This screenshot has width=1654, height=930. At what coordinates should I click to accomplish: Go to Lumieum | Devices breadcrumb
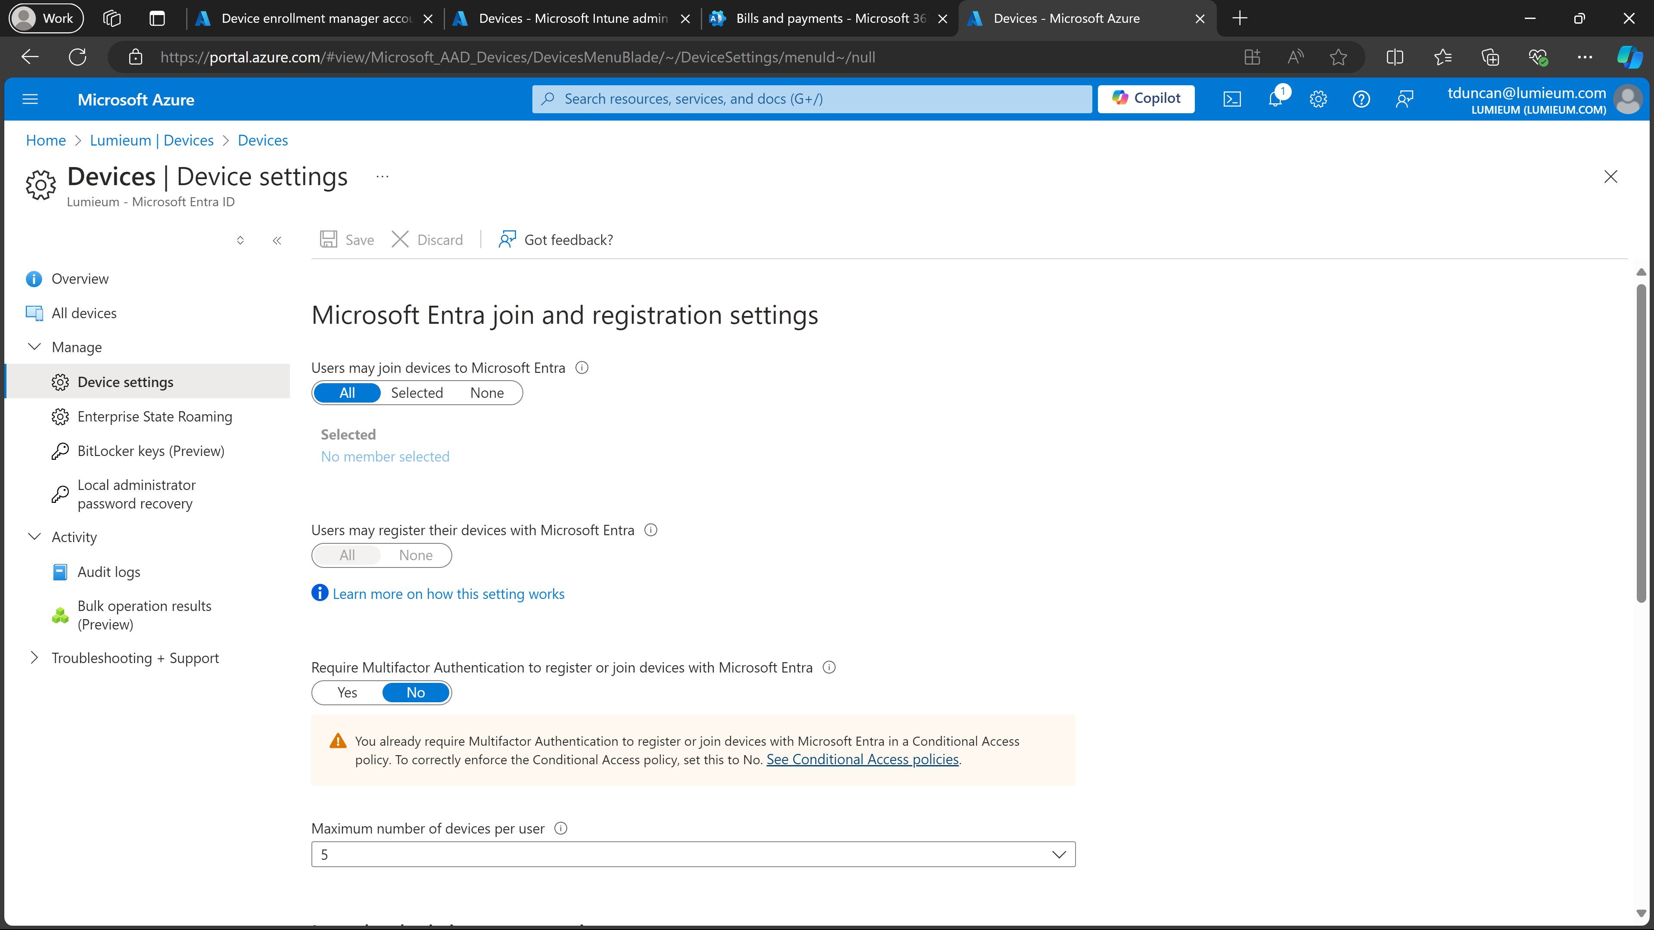pos(152,140)
